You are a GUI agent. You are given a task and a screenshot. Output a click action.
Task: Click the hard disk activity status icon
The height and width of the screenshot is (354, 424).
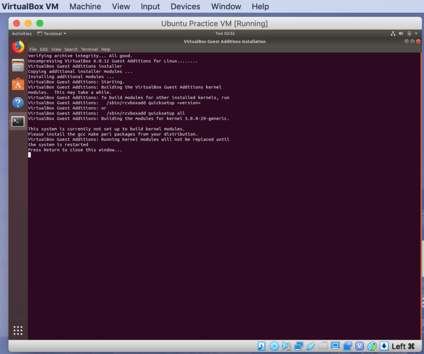coord(261,346)
